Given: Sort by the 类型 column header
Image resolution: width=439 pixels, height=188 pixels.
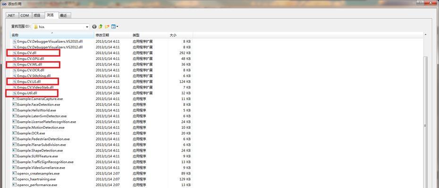Looking at the screenshot, I should point(150,35).
